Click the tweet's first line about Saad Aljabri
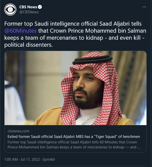Screen dimensions: 152x167 (x=73, y=24)
